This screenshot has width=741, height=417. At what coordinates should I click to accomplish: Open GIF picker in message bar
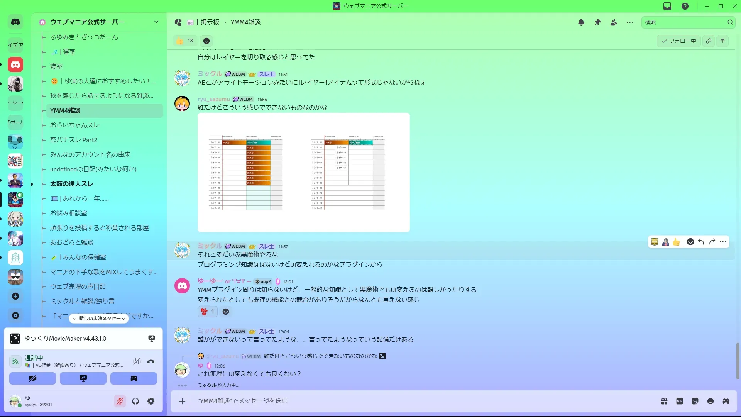coord(680,401)
